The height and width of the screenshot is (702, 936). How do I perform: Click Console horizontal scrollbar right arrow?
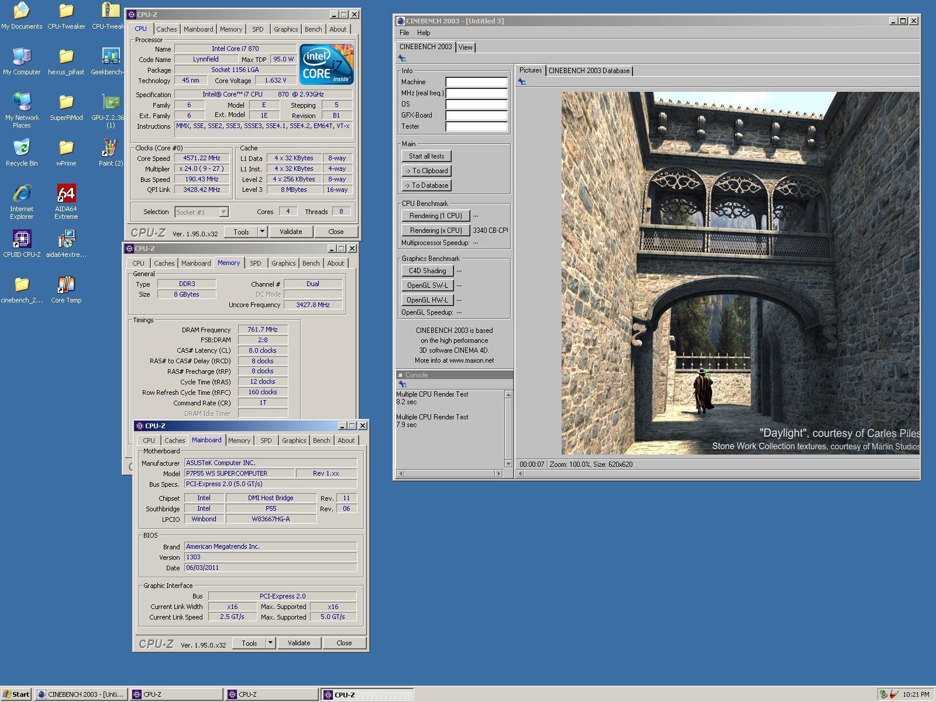pyautogui.click(x=498, y=473)
